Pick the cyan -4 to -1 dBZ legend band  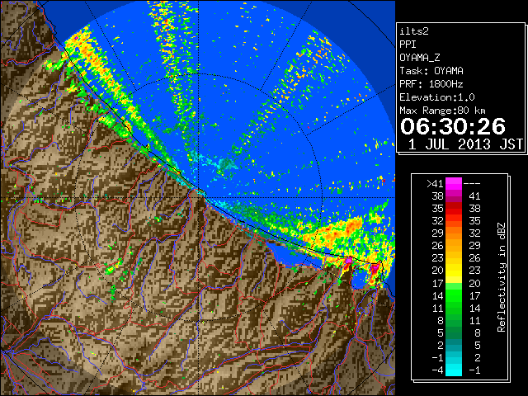pyautogui.click(x=454, y=370)
